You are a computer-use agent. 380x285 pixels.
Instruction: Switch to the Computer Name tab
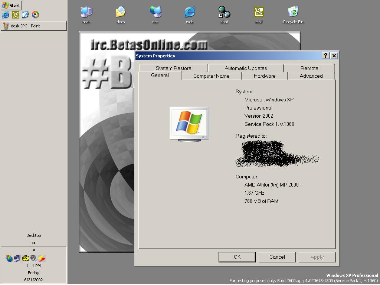coord(211,76)
